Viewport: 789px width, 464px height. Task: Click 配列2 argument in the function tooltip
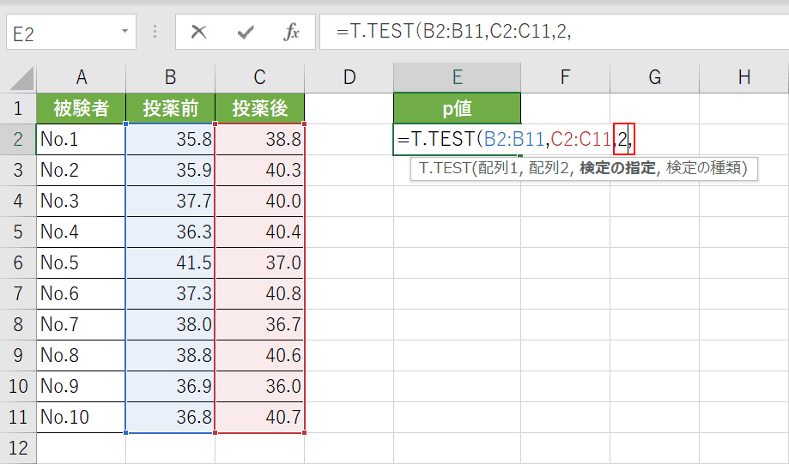click(549, 168)
